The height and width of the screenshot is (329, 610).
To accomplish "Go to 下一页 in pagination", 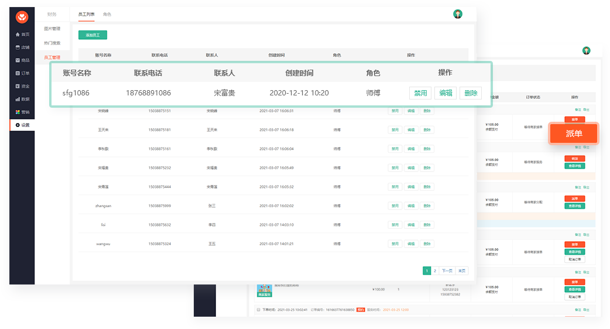I will [447, 271].
